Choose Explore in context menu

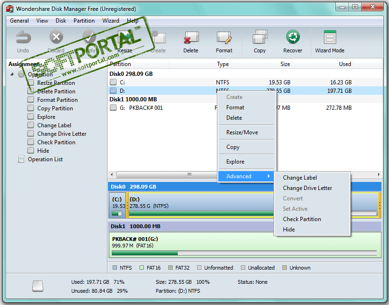(247, 162)
